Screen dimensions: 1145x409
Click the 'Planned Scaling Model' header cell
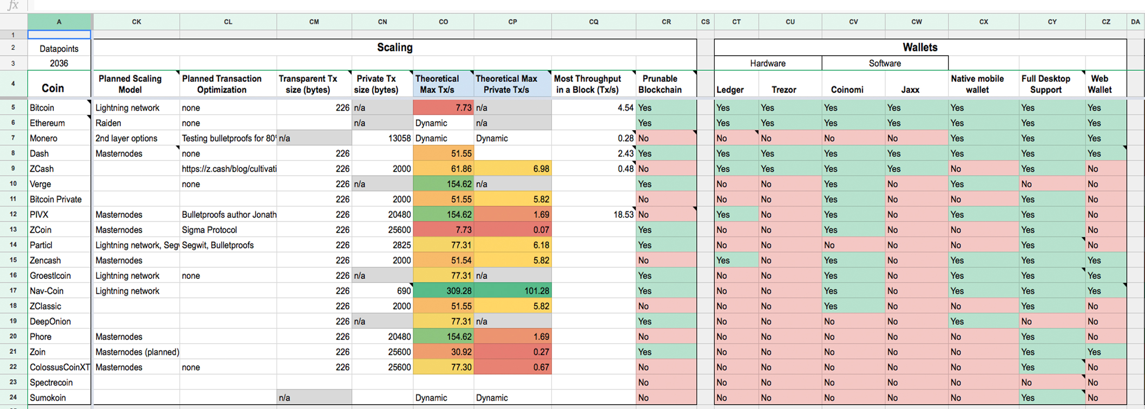pyautogui.click(x=137, y=84)
